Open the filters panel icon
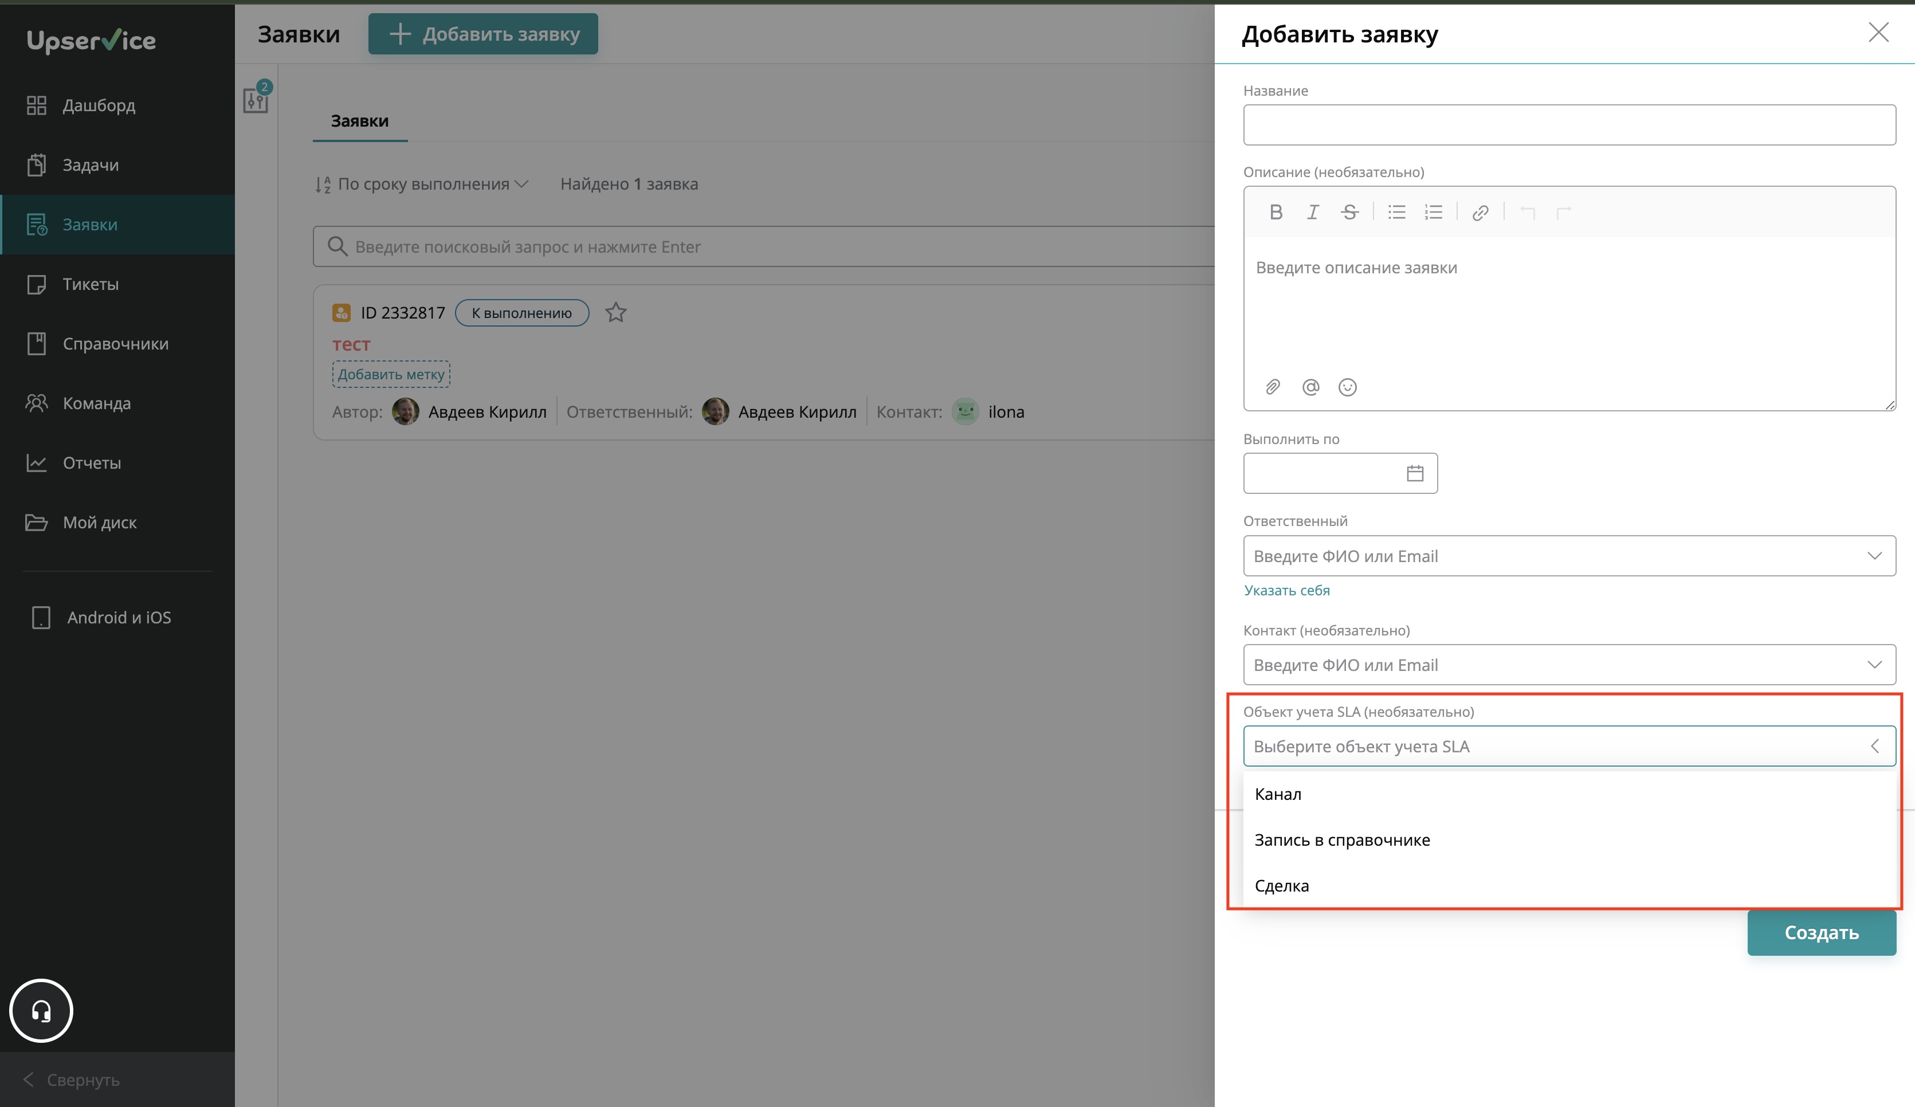The width and height of the screenshot is (1915, 1107). [256, 100]
